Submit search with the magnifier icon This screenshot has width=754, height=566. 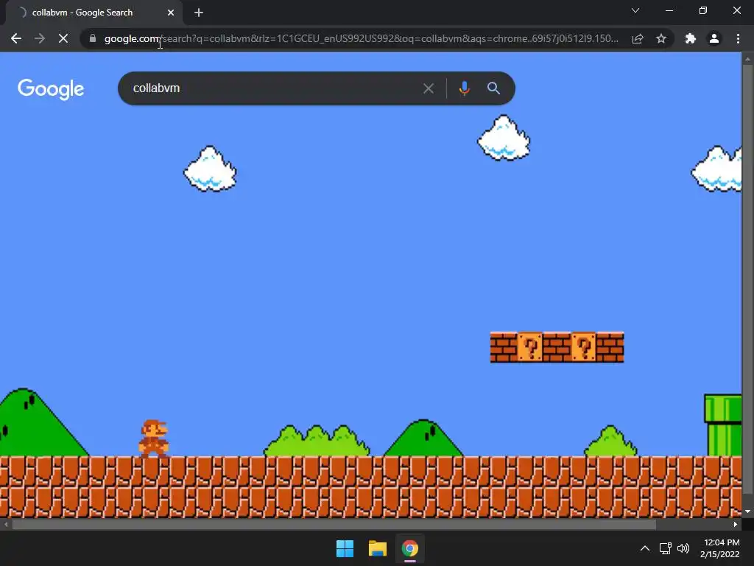493,88
